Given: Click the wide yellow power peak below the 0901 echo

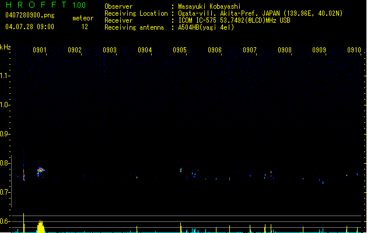Looking at the screenshot, I should pos(41,227).
